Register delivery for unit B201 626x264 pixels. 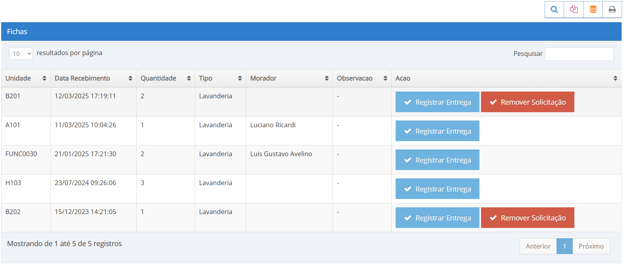437,102
